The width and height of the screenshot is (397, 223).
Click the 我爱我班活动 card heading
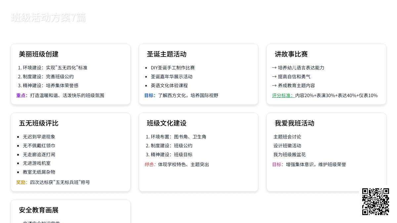294,123
